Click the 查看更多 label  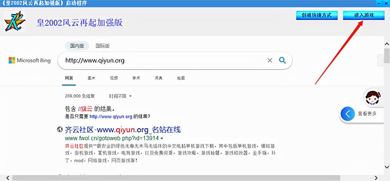click(x=367, y=114)
